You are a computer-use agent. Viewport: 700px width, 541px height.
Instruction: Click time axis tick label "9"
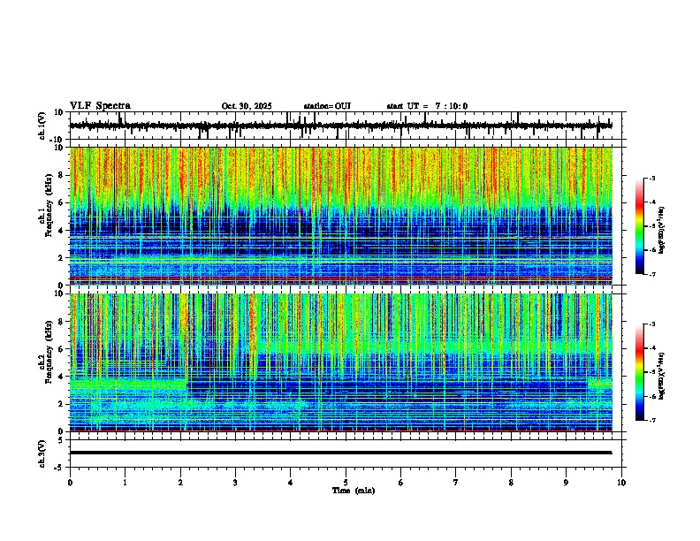566,483
